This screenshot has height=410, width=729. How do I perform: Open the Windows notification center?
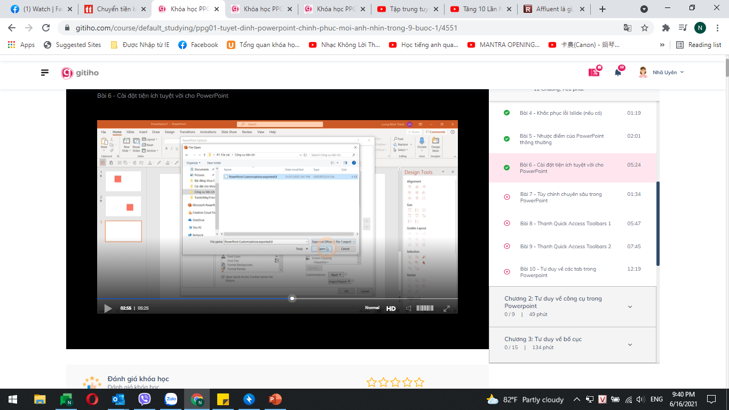tap(711, 399)
